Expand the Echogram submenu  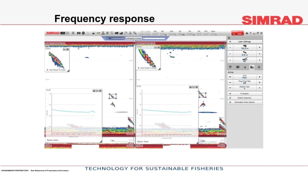245,94
